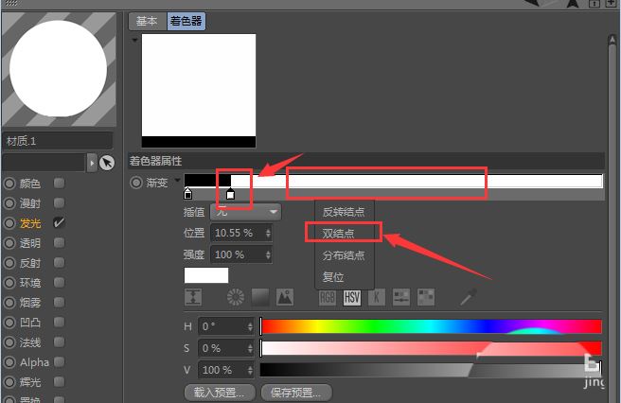The width and height of the screenshot is (621, 403).
Task: Switch to the 着色器 tab
Action: pyautogui.click(x=186, y=21)
